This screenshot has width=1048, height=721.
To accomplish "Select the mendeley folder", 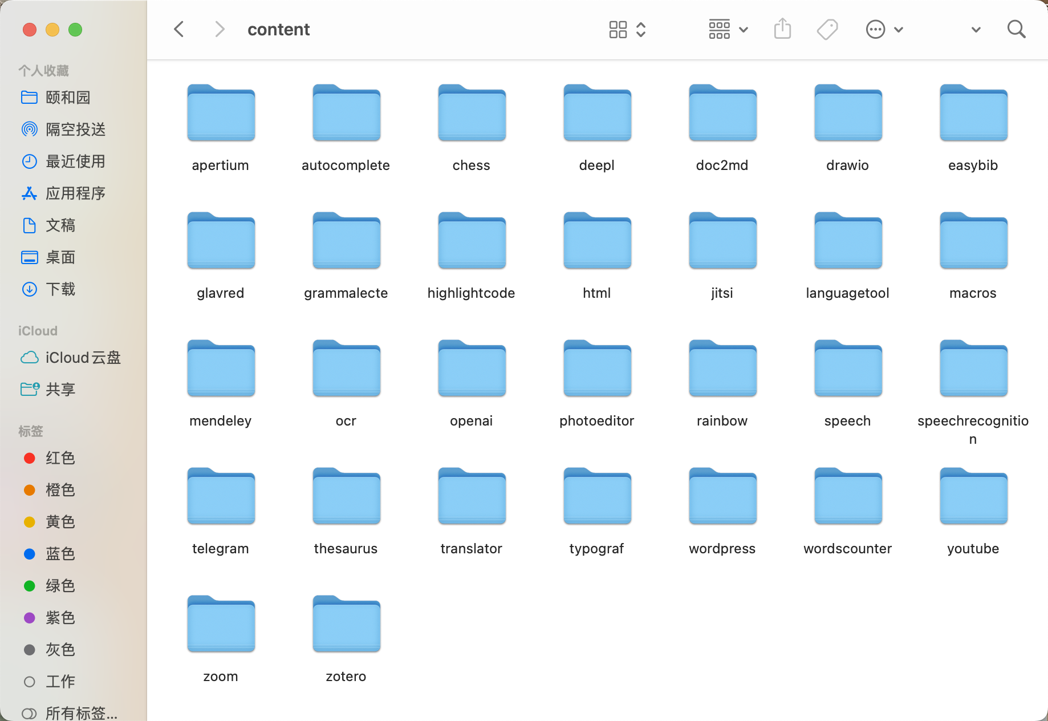I will [221, 368].
